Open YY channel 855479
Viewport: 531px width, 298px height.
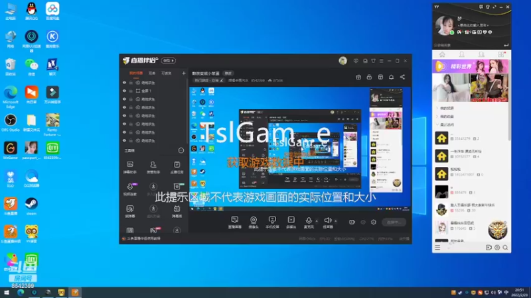[x=471, y=191]
